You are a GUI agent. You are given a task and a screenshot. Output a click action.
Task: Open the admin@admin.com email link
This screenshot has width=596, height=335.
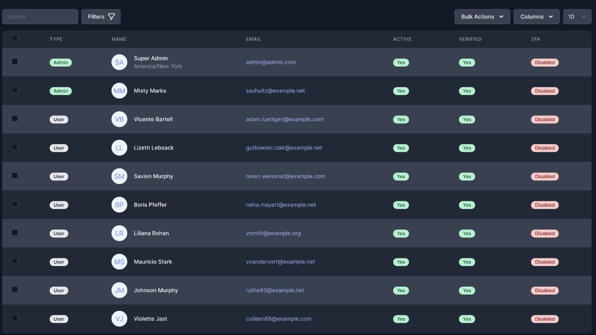coord(271,62)
